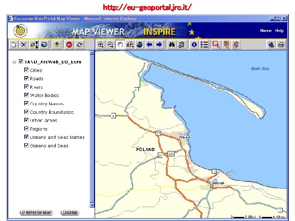Click the clear search trash icon
This screenshot has width=295, height=221.
[x=182, y=45]
